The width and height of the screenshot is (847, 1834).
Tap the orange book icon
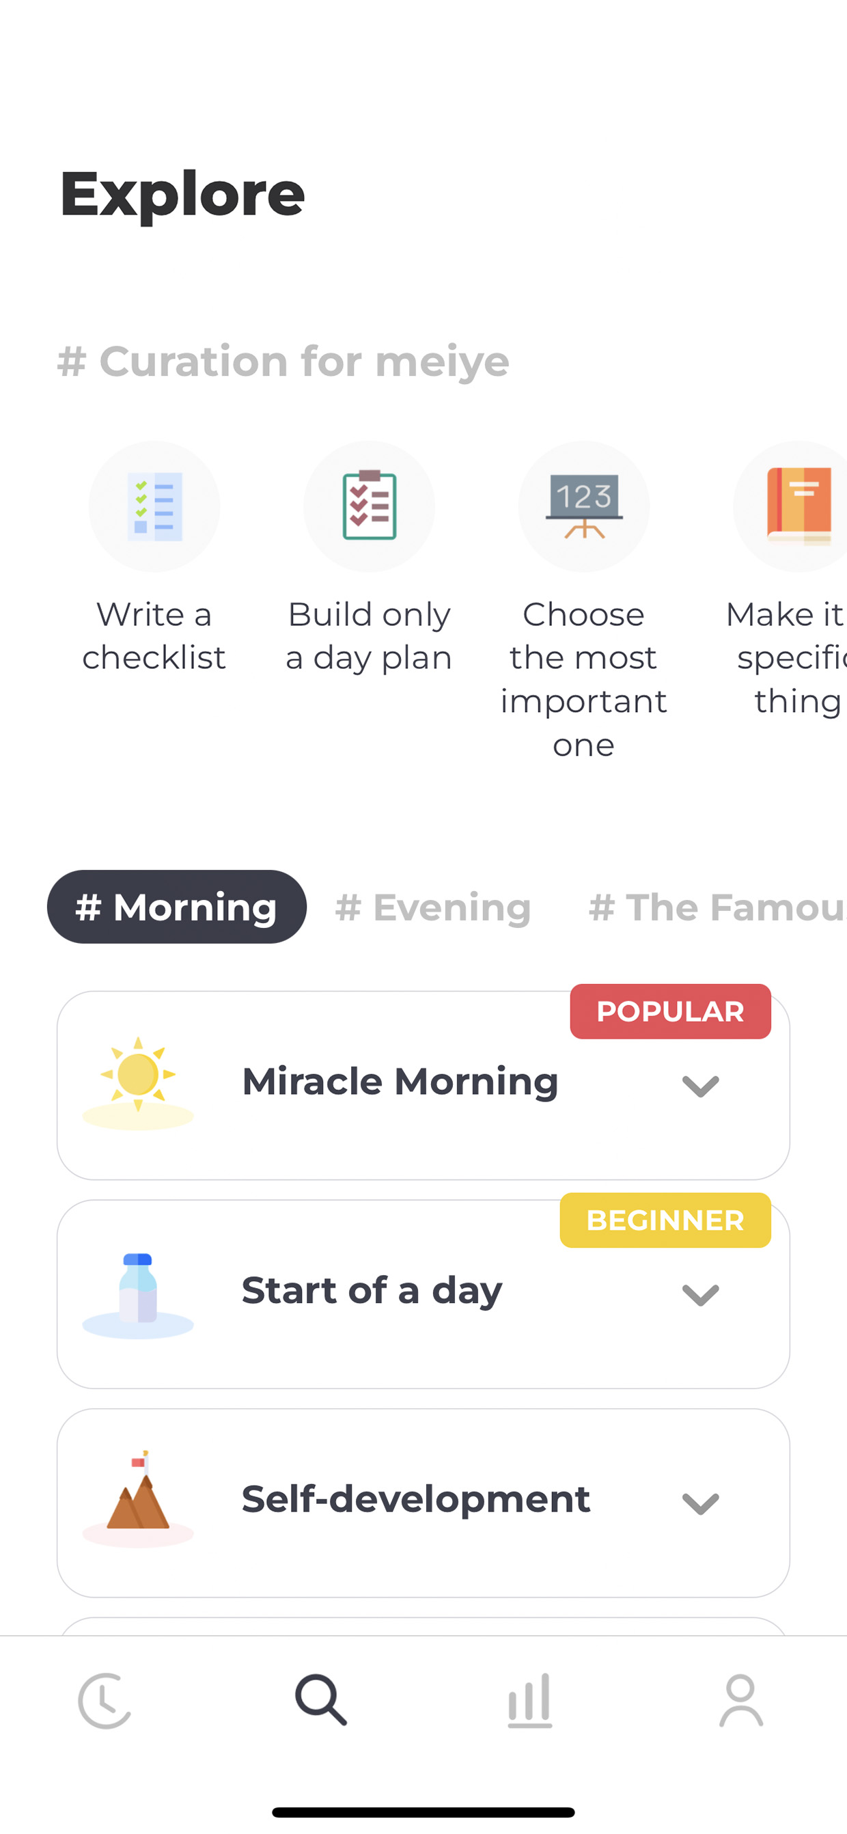pyautogui.click(x=798, y=506)
